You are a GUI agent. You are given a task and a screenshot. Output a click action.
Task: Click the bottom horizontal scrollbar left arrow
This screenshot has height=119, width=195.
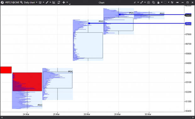pyautogui.click(x=2, y=117)
